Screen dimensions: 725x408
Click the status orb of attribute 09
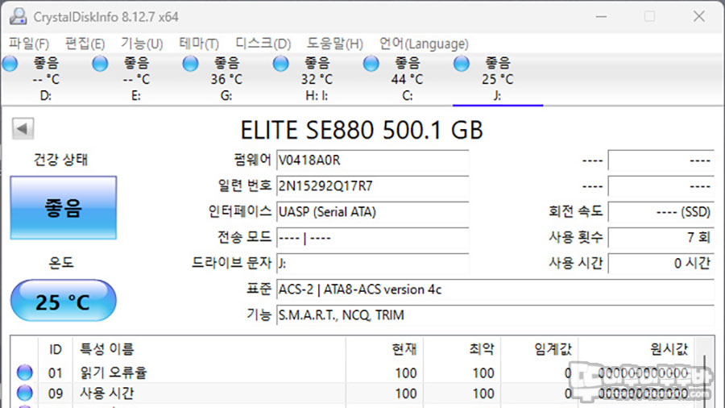24,393
